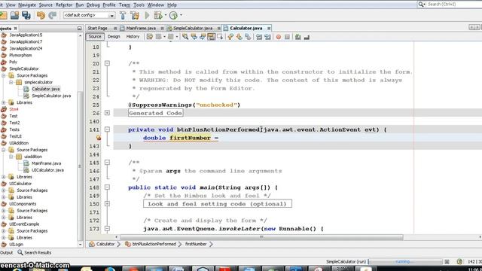Collapse btnPlusActionPerformed method fold at line 141
The image size is (482, 271).
tap(107, 129)
